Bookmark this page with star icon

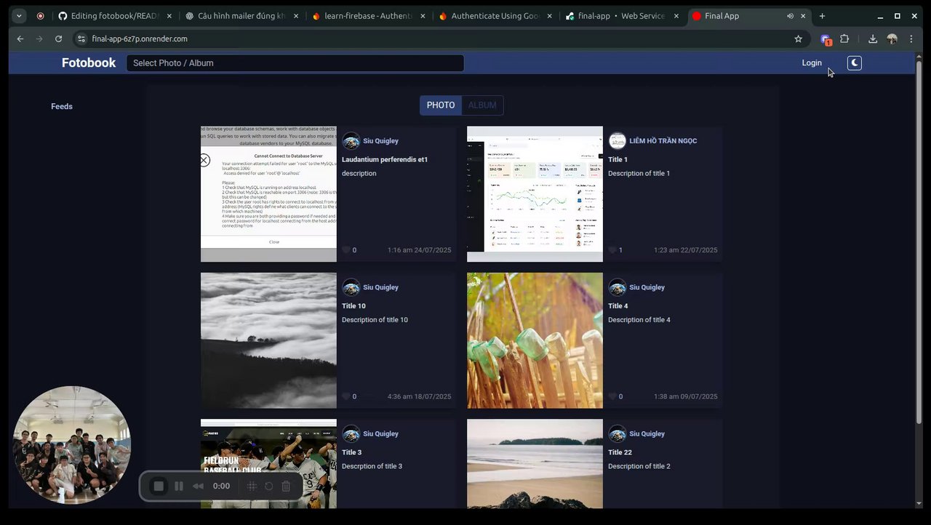798,39
